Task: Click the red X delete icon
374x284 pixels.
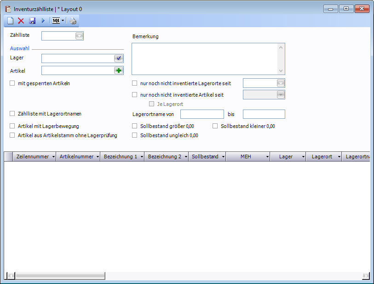Action: (21, 21)
